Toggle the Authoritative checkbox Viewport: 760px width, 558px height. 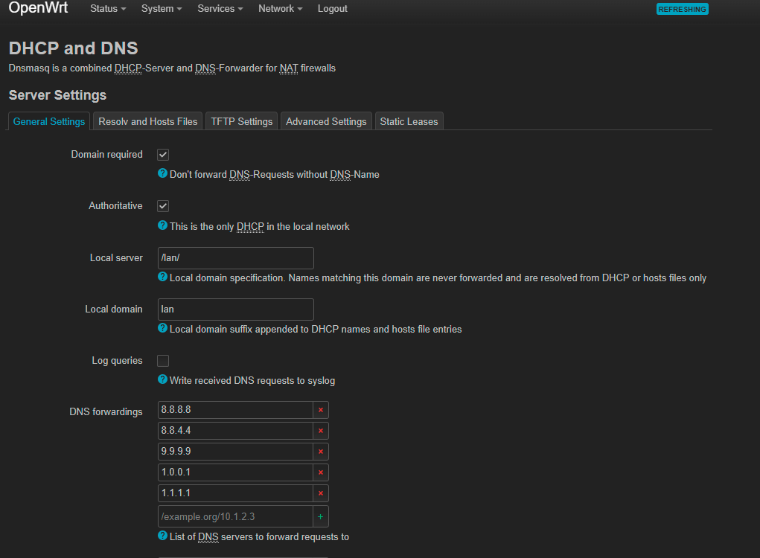163,206
